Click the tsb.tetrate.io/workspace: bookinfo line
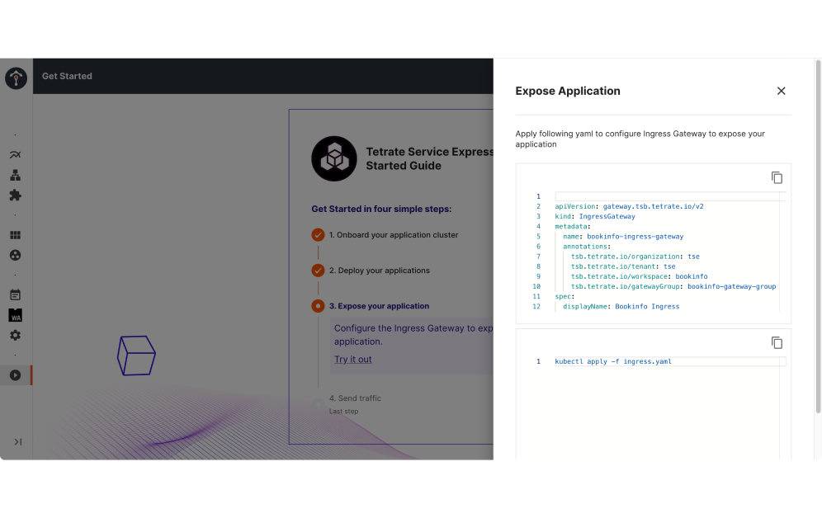The height and width of the screenshot is (518, 822). 639,276
